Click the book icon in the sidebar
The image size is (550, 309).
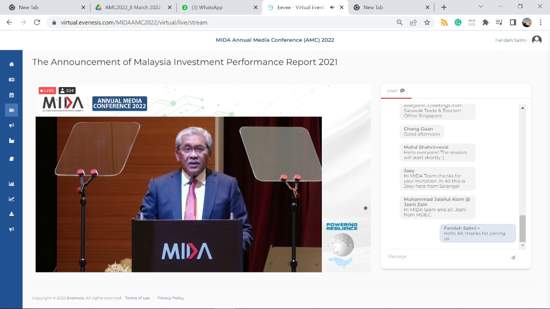[x=12, y=159]
